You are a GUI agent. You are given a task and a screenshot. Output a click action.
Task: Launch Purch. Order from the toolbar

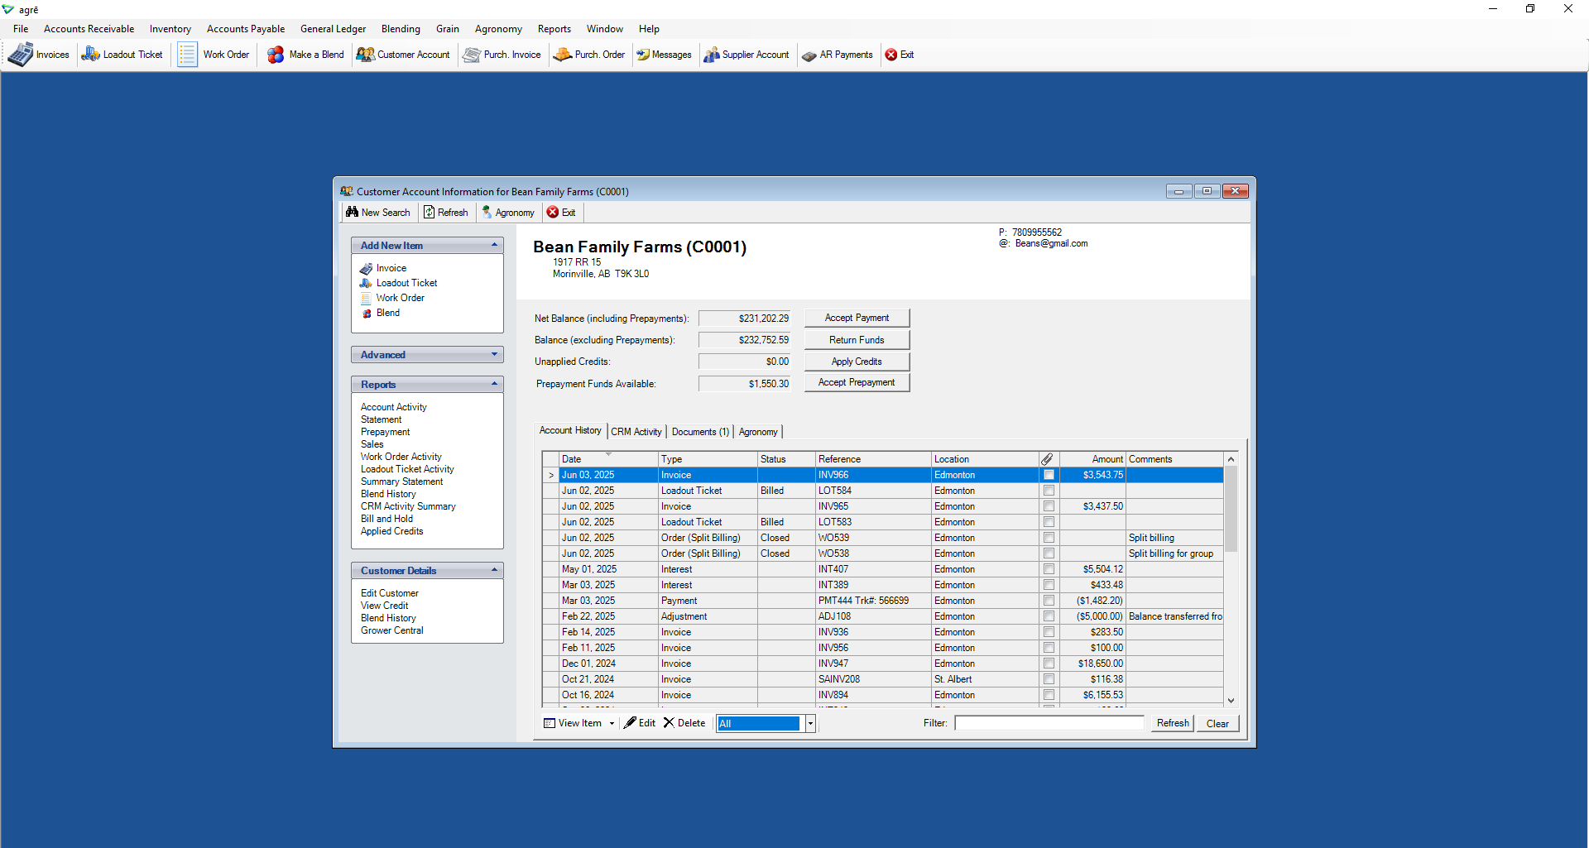click(x=588, y=55)
